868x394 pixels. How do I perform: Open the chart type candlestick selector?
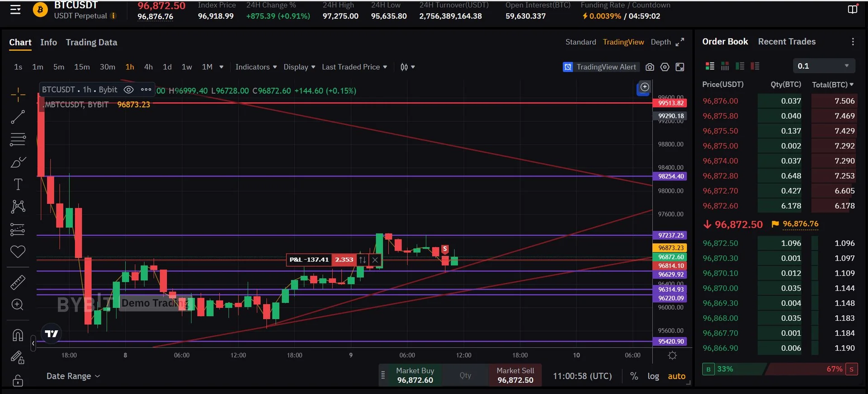(407, 67)
